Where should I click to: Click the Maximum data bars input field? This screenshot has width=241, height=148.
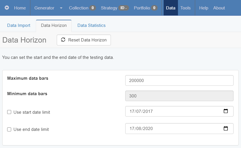pos(179,81)
